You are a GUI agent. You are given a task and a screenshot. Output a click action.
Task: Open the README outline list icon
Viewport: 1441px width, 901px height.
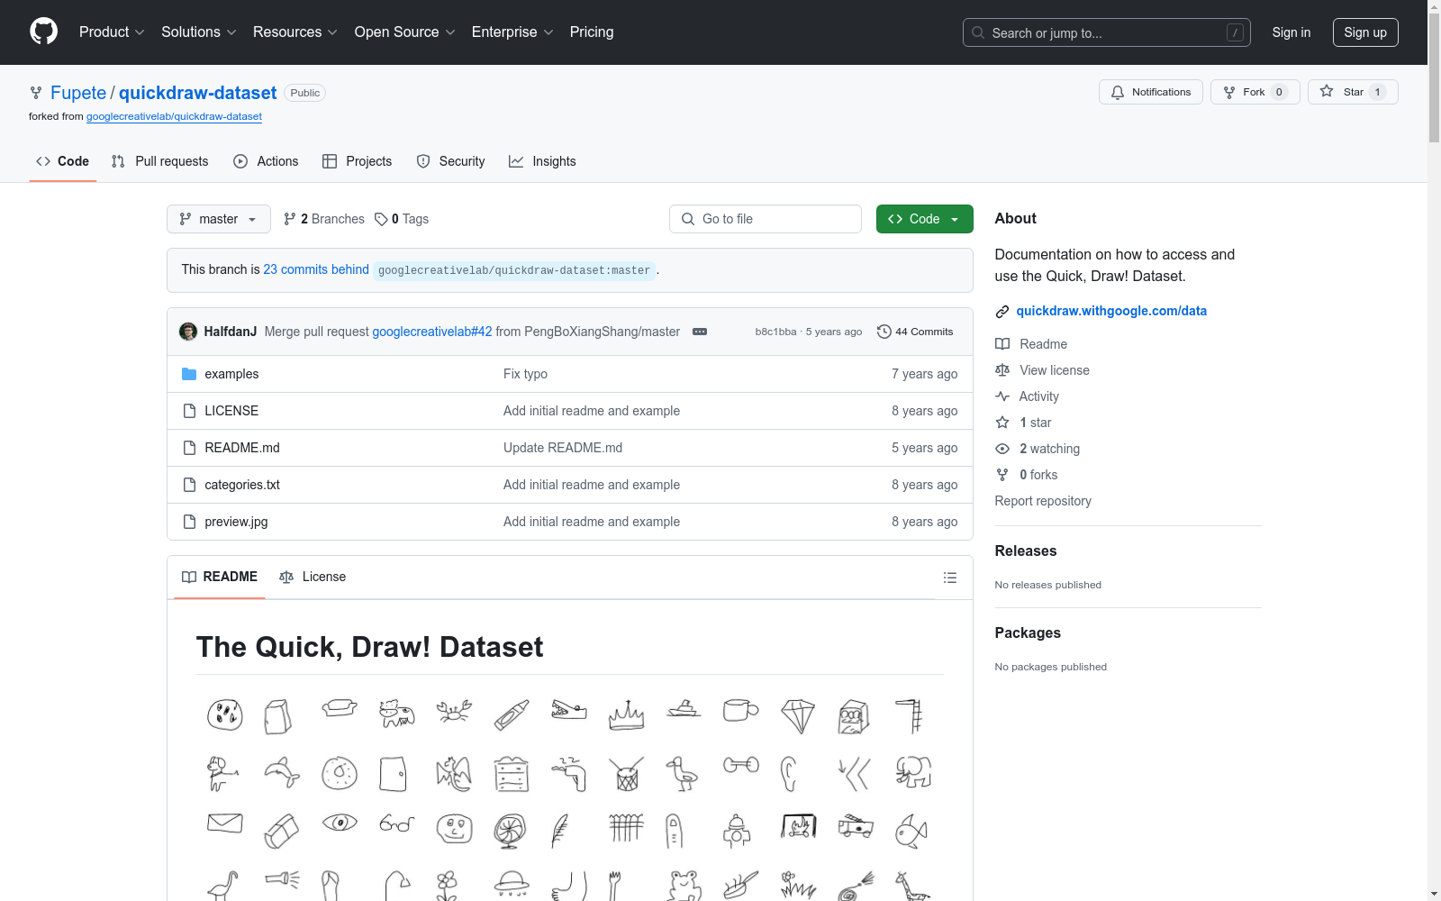(949, 578)
